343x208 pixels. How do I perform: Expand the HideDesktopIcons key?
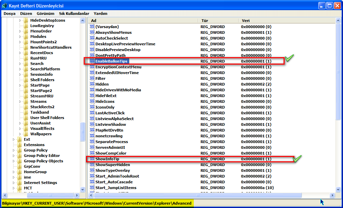tap(20, 20)
